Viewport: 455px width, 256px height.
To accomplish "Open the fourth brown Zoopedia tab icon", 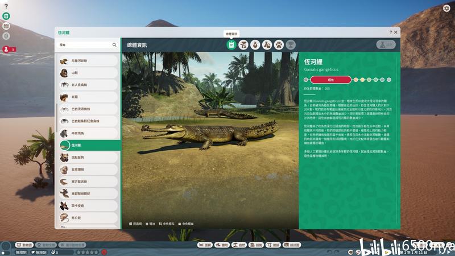I will (x=267, y=45).
